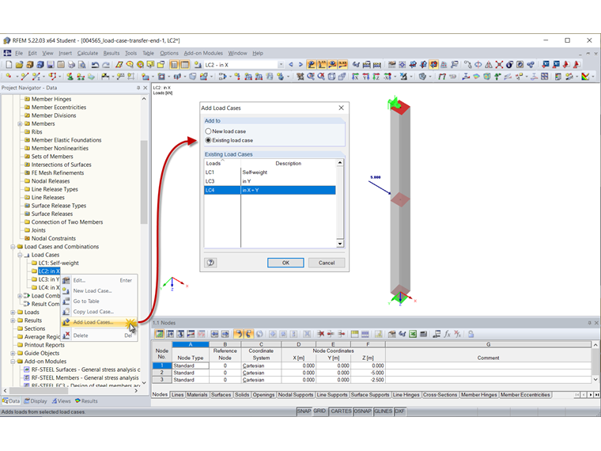Image resolution: width=601 pixels, height=451 pixels.
Task: Click the Open file folder icon
Action: [19, 64]
